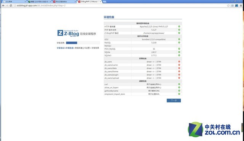Click the gethostbyname function name
This screenshot has height=141, width=244.
click(111, 91)
